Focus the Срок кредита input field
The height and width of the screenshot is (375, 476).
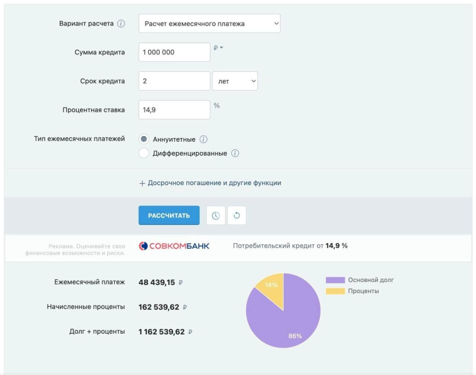174,81
